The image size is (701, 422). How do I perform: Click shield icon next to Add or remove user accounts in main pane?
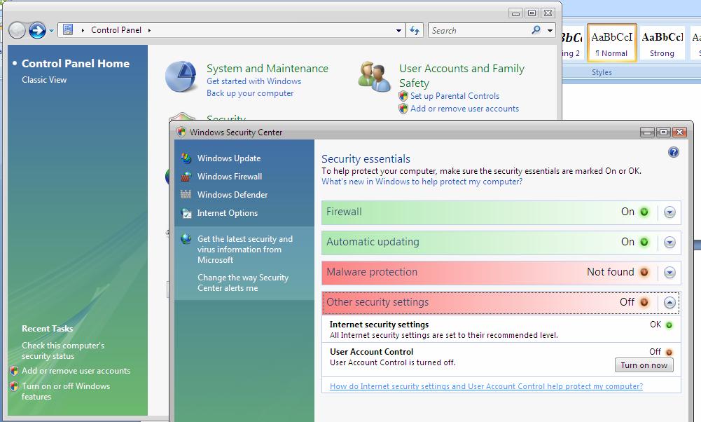403,108
